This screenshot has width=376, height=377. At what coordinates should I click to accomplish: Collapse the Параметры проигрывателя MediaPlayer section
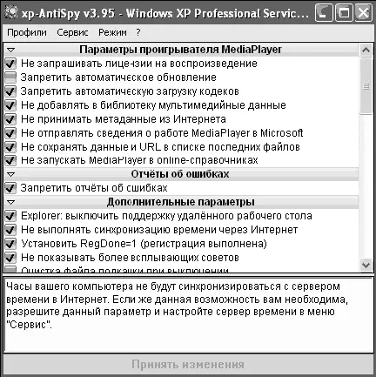[10, 50]
